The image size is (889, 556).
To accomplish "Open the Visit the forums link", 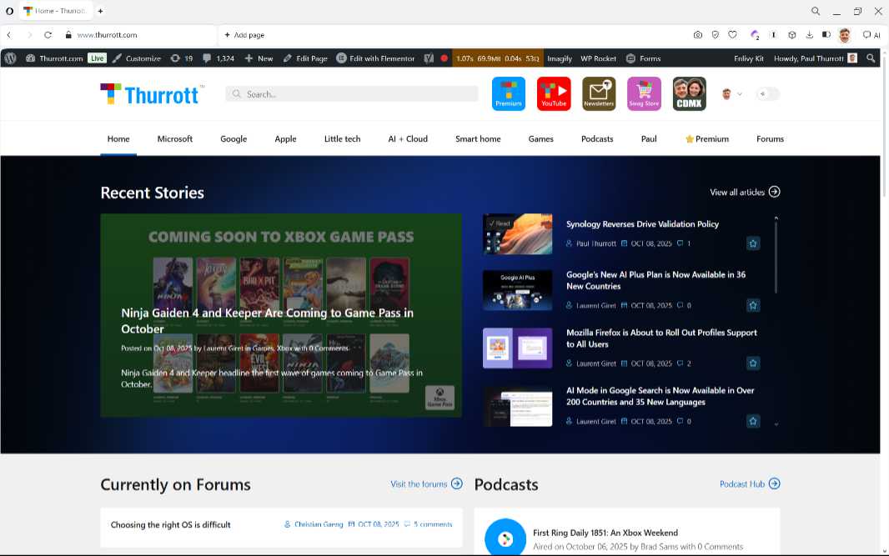I will [x=425, y=484].
